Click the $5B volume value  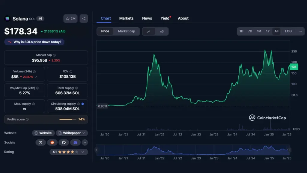point(15,77)
